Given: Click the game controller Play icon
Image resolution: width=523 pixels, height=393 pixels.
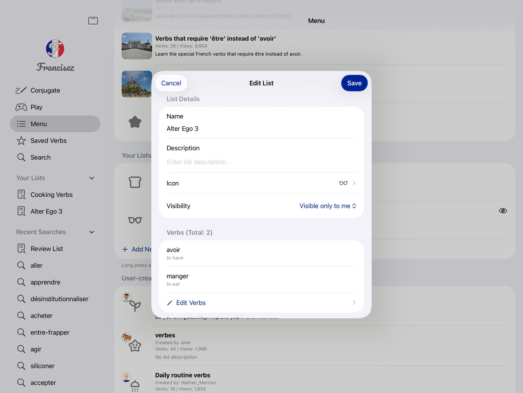Looking at the screenshot, I should click(21, 107).
